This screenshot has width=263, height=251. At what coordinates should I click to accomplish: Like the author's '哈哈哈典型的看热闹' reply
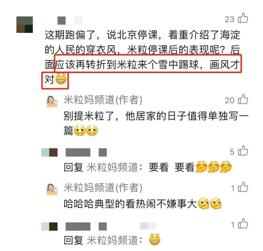243,187
